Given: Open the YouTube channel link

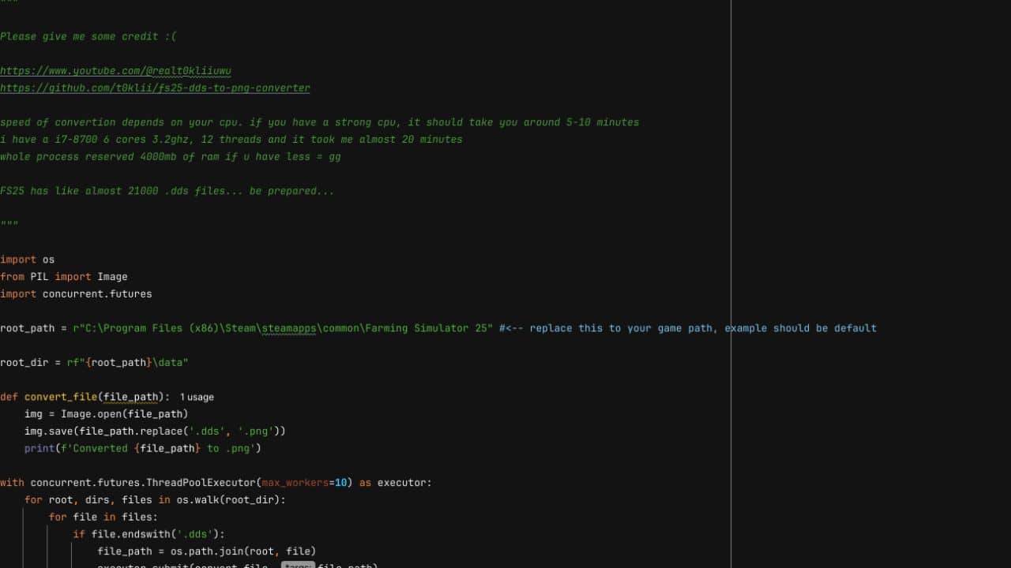Looking at the screenshot, I should [115, 71].
